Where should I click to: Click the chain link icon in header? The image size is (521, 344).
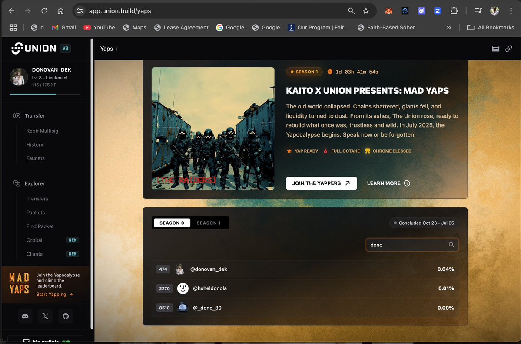pos(509,49)
